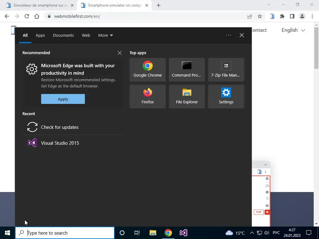Show hidden system tray icons
Screen dimensions: 319x239
click(x=252, y=233)
